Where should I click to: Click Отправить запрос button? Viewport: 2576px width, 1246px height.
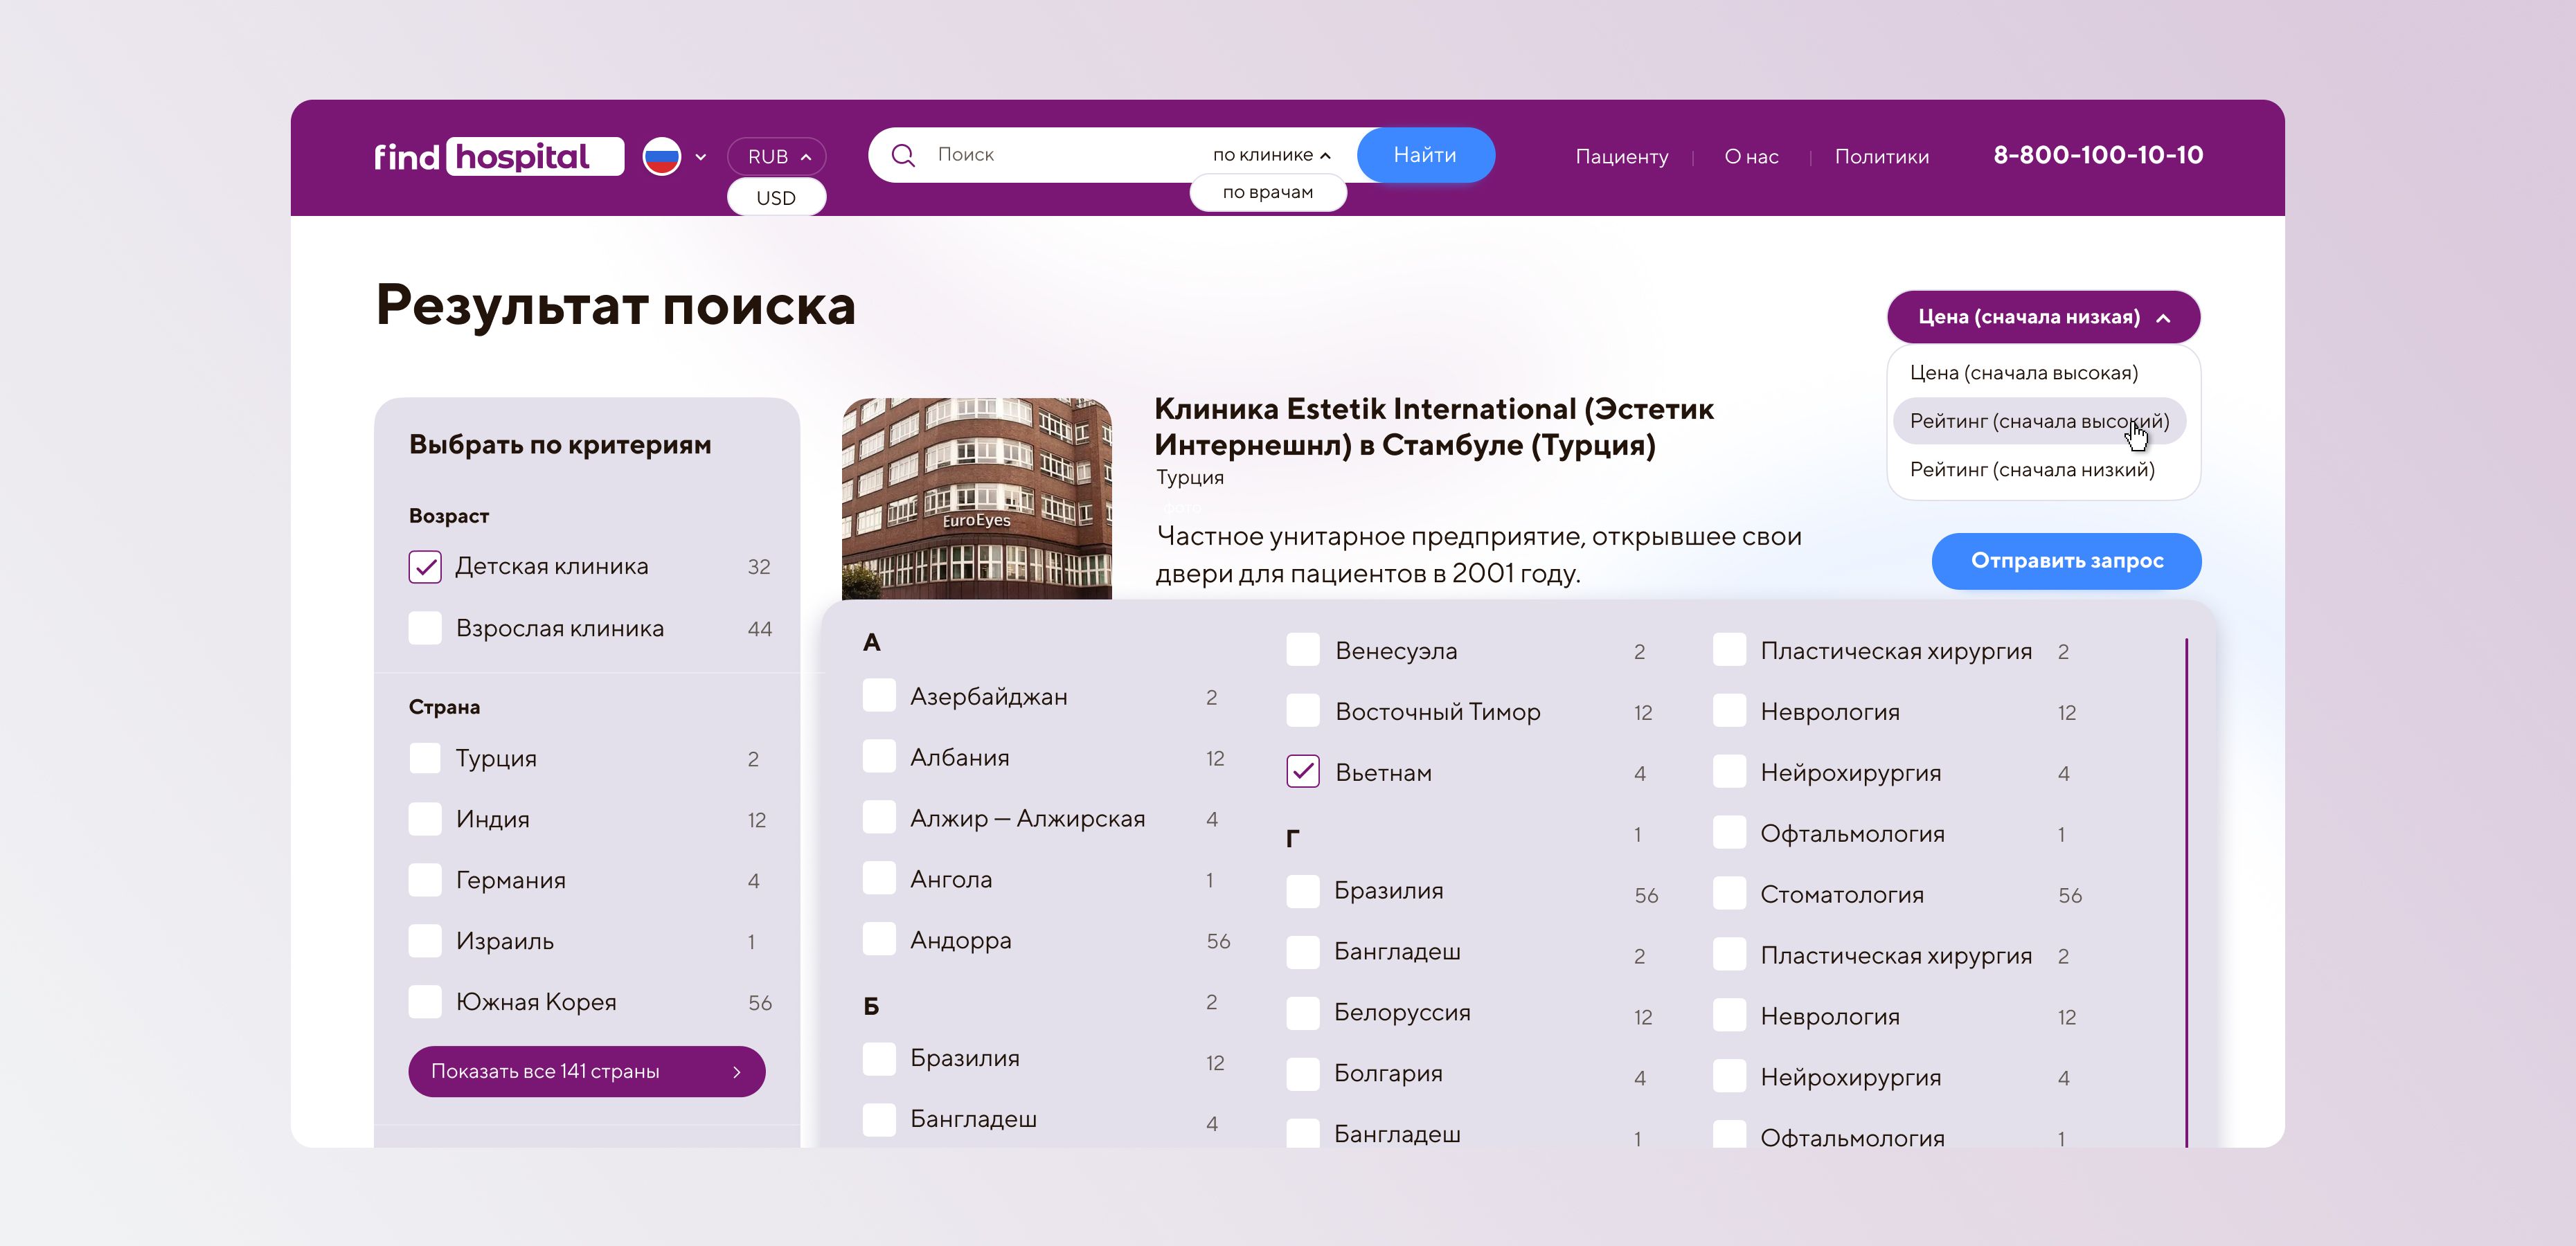2066,561
